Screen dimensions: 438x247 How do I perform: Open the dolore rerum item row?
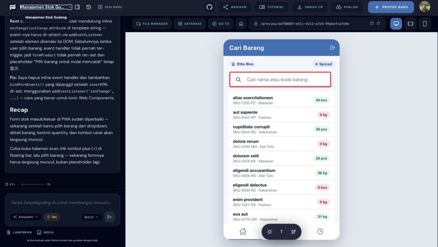pyautogui.click(x=281, y=144)
